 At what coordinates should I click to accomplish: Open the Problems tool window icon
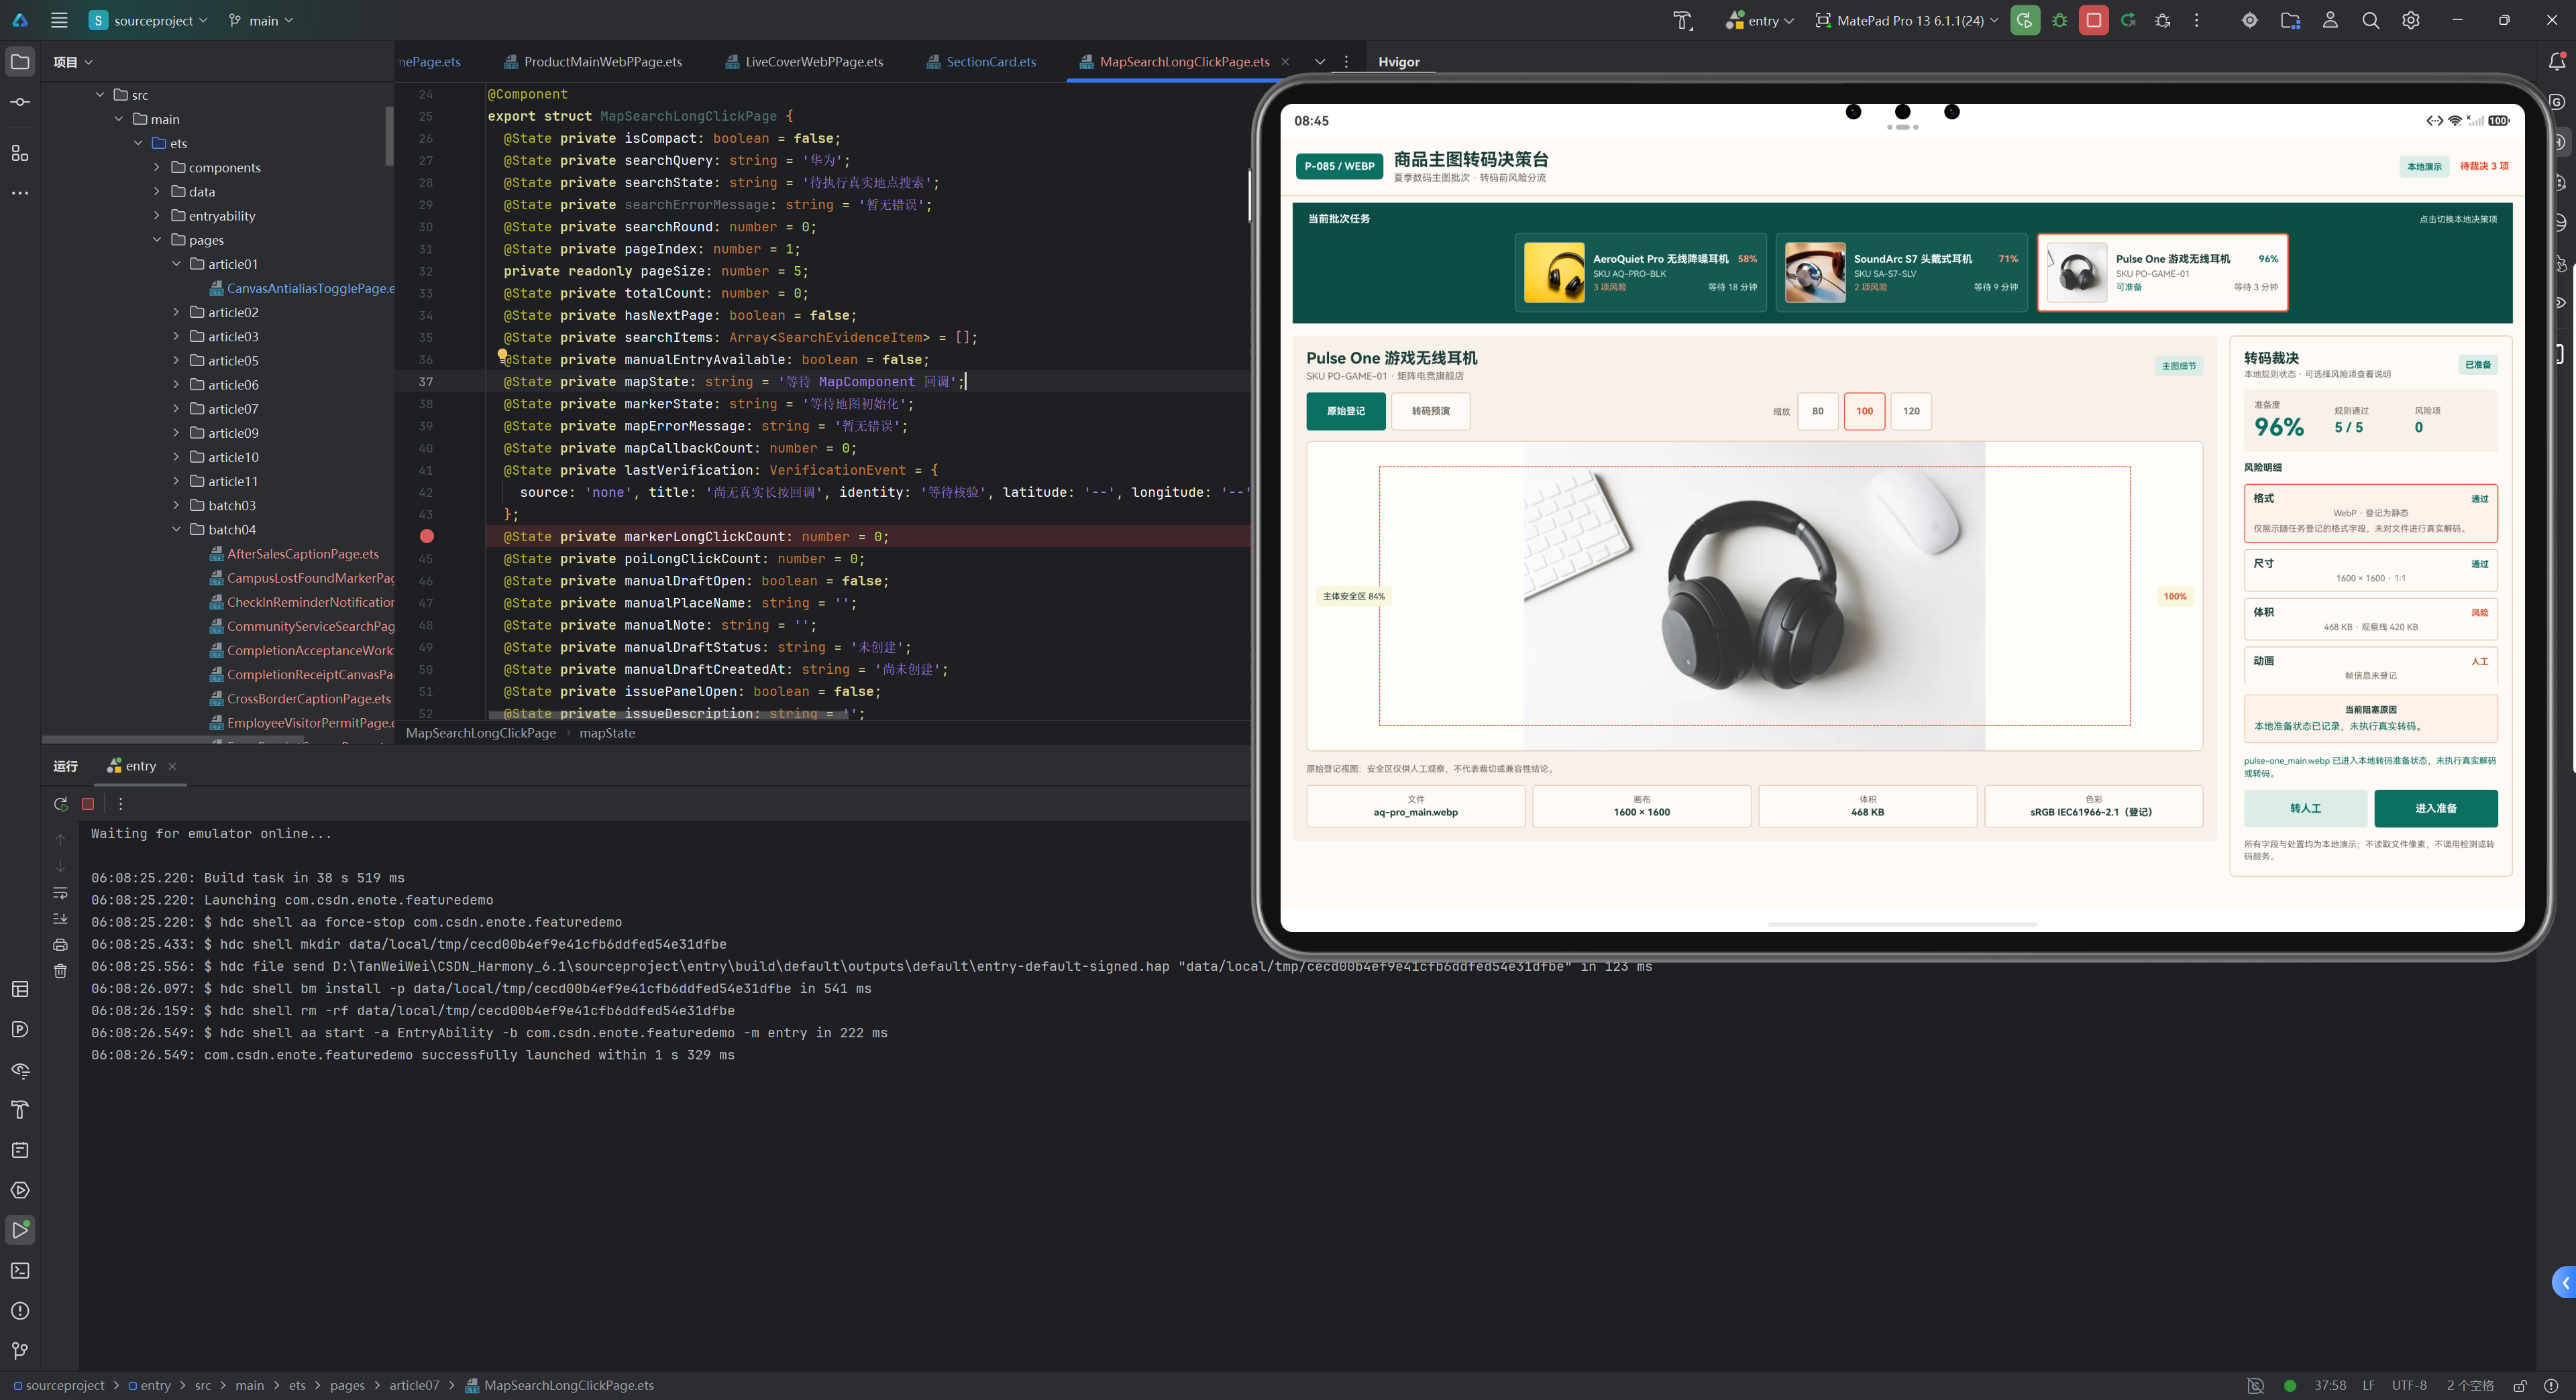(20, 1310)
